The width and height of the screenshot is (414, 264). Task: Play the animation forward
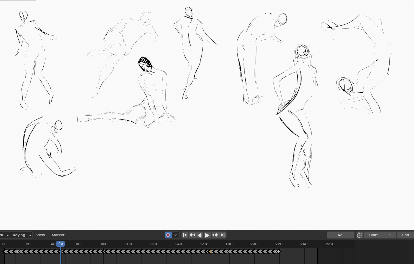pyautogui.click(x=207, y=235)
